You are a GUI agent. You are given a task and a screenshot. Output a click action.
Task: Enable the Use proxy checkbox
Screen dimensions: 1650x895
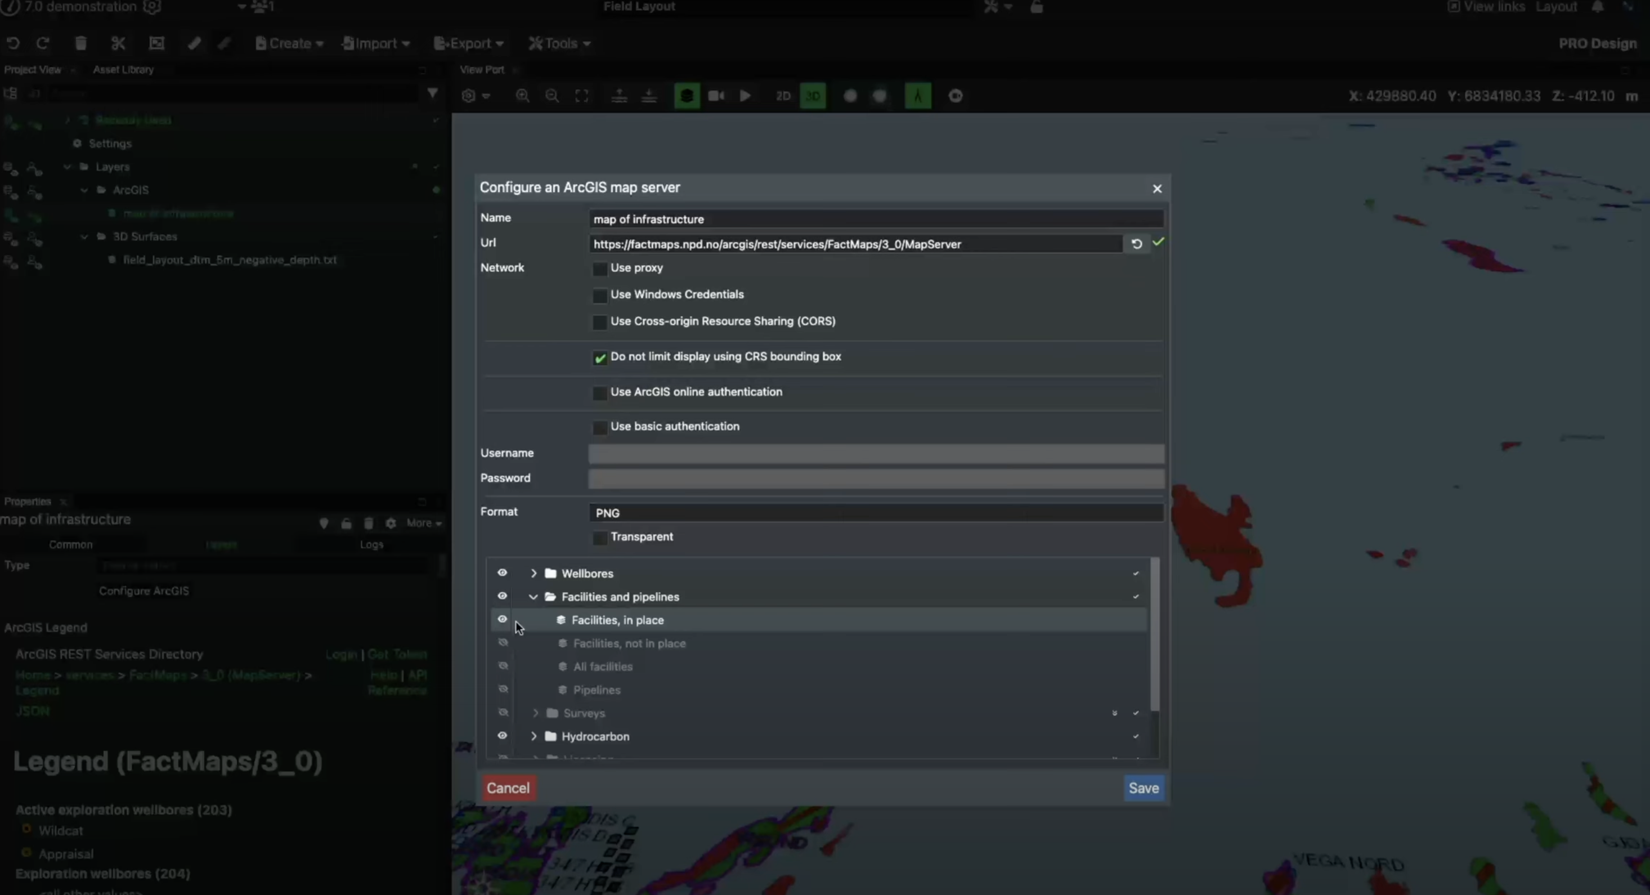(599, 269)
